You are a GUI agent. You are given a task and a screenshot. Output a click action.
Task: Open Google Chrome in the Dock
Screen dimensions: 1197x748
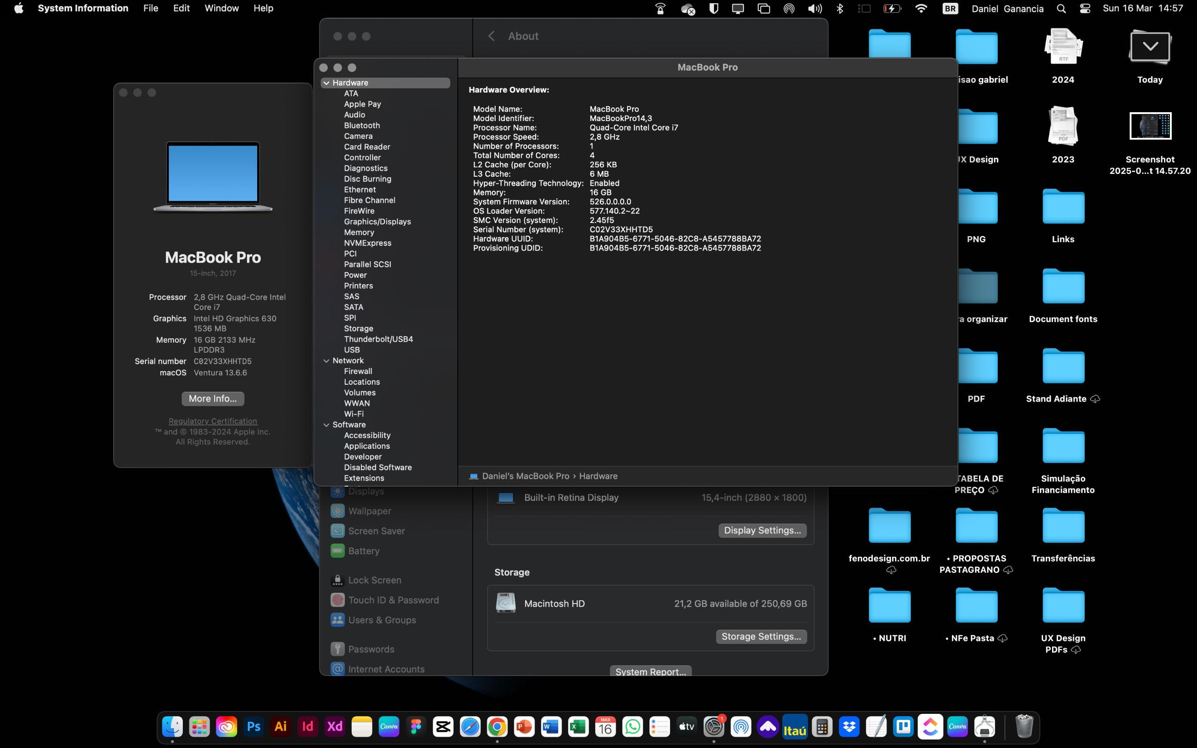pos(497,726)
